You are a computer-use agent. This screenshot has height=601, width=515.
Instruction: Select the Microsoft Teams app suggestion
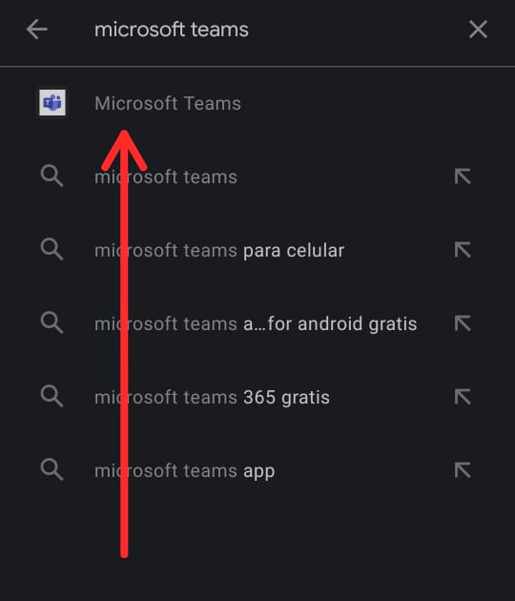(x=257, y=103)
